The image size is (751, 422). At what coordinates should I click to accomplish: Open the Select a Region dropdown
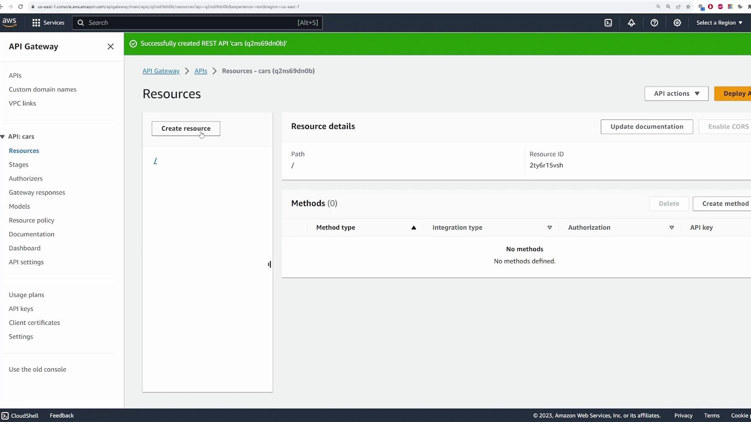click(x=719, y=23)
